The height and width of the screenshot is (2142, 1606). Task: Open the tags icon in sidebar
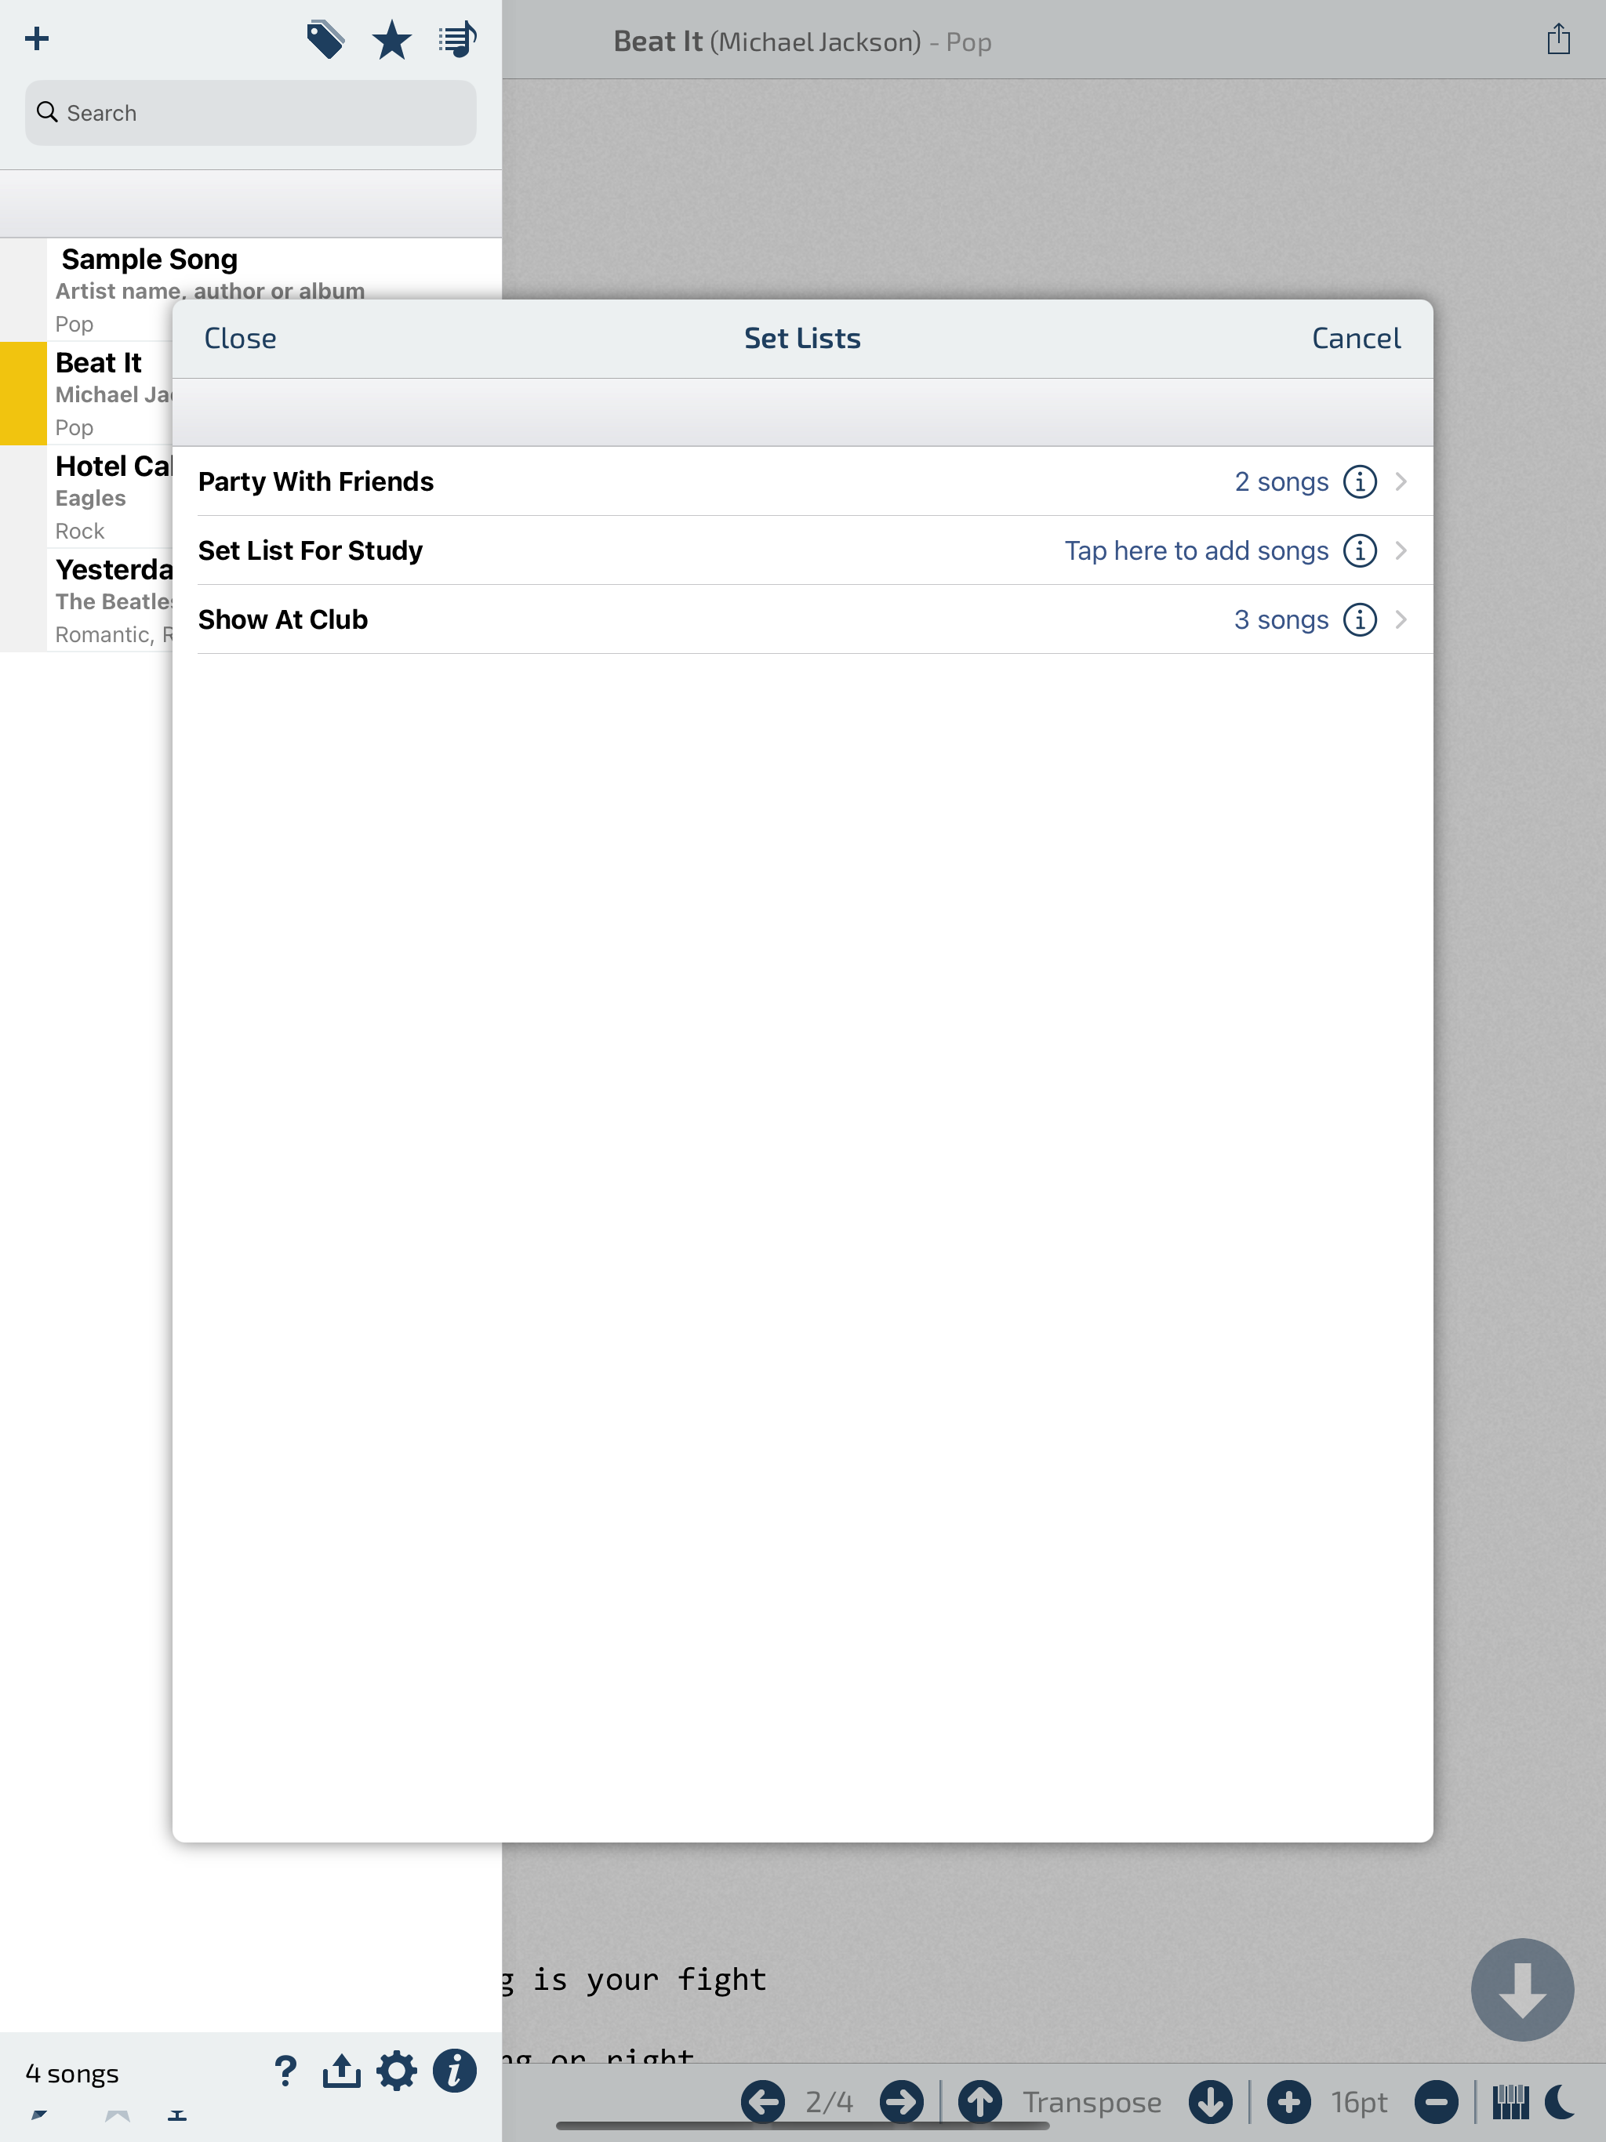(325, 40)
